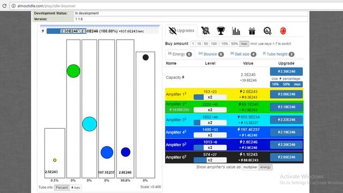Use max energy percentage for Capacity
This screenshot has height=193, width=343.
[x=297, y=84]
